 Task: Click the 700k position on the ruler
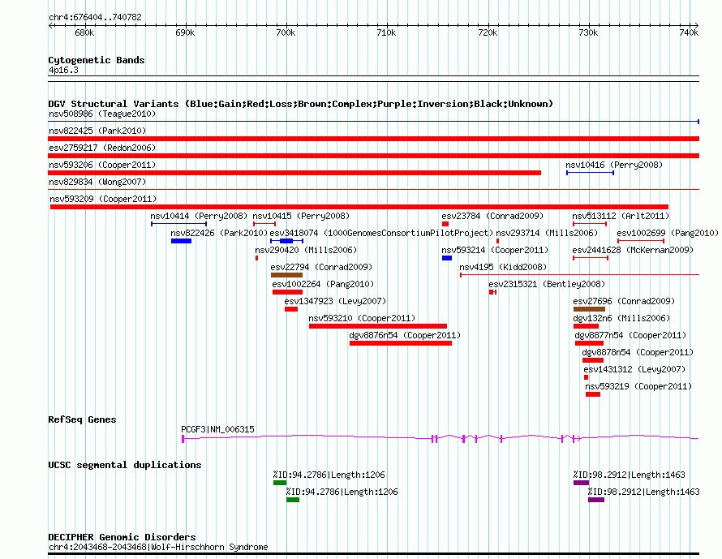[x=286, y=32]
